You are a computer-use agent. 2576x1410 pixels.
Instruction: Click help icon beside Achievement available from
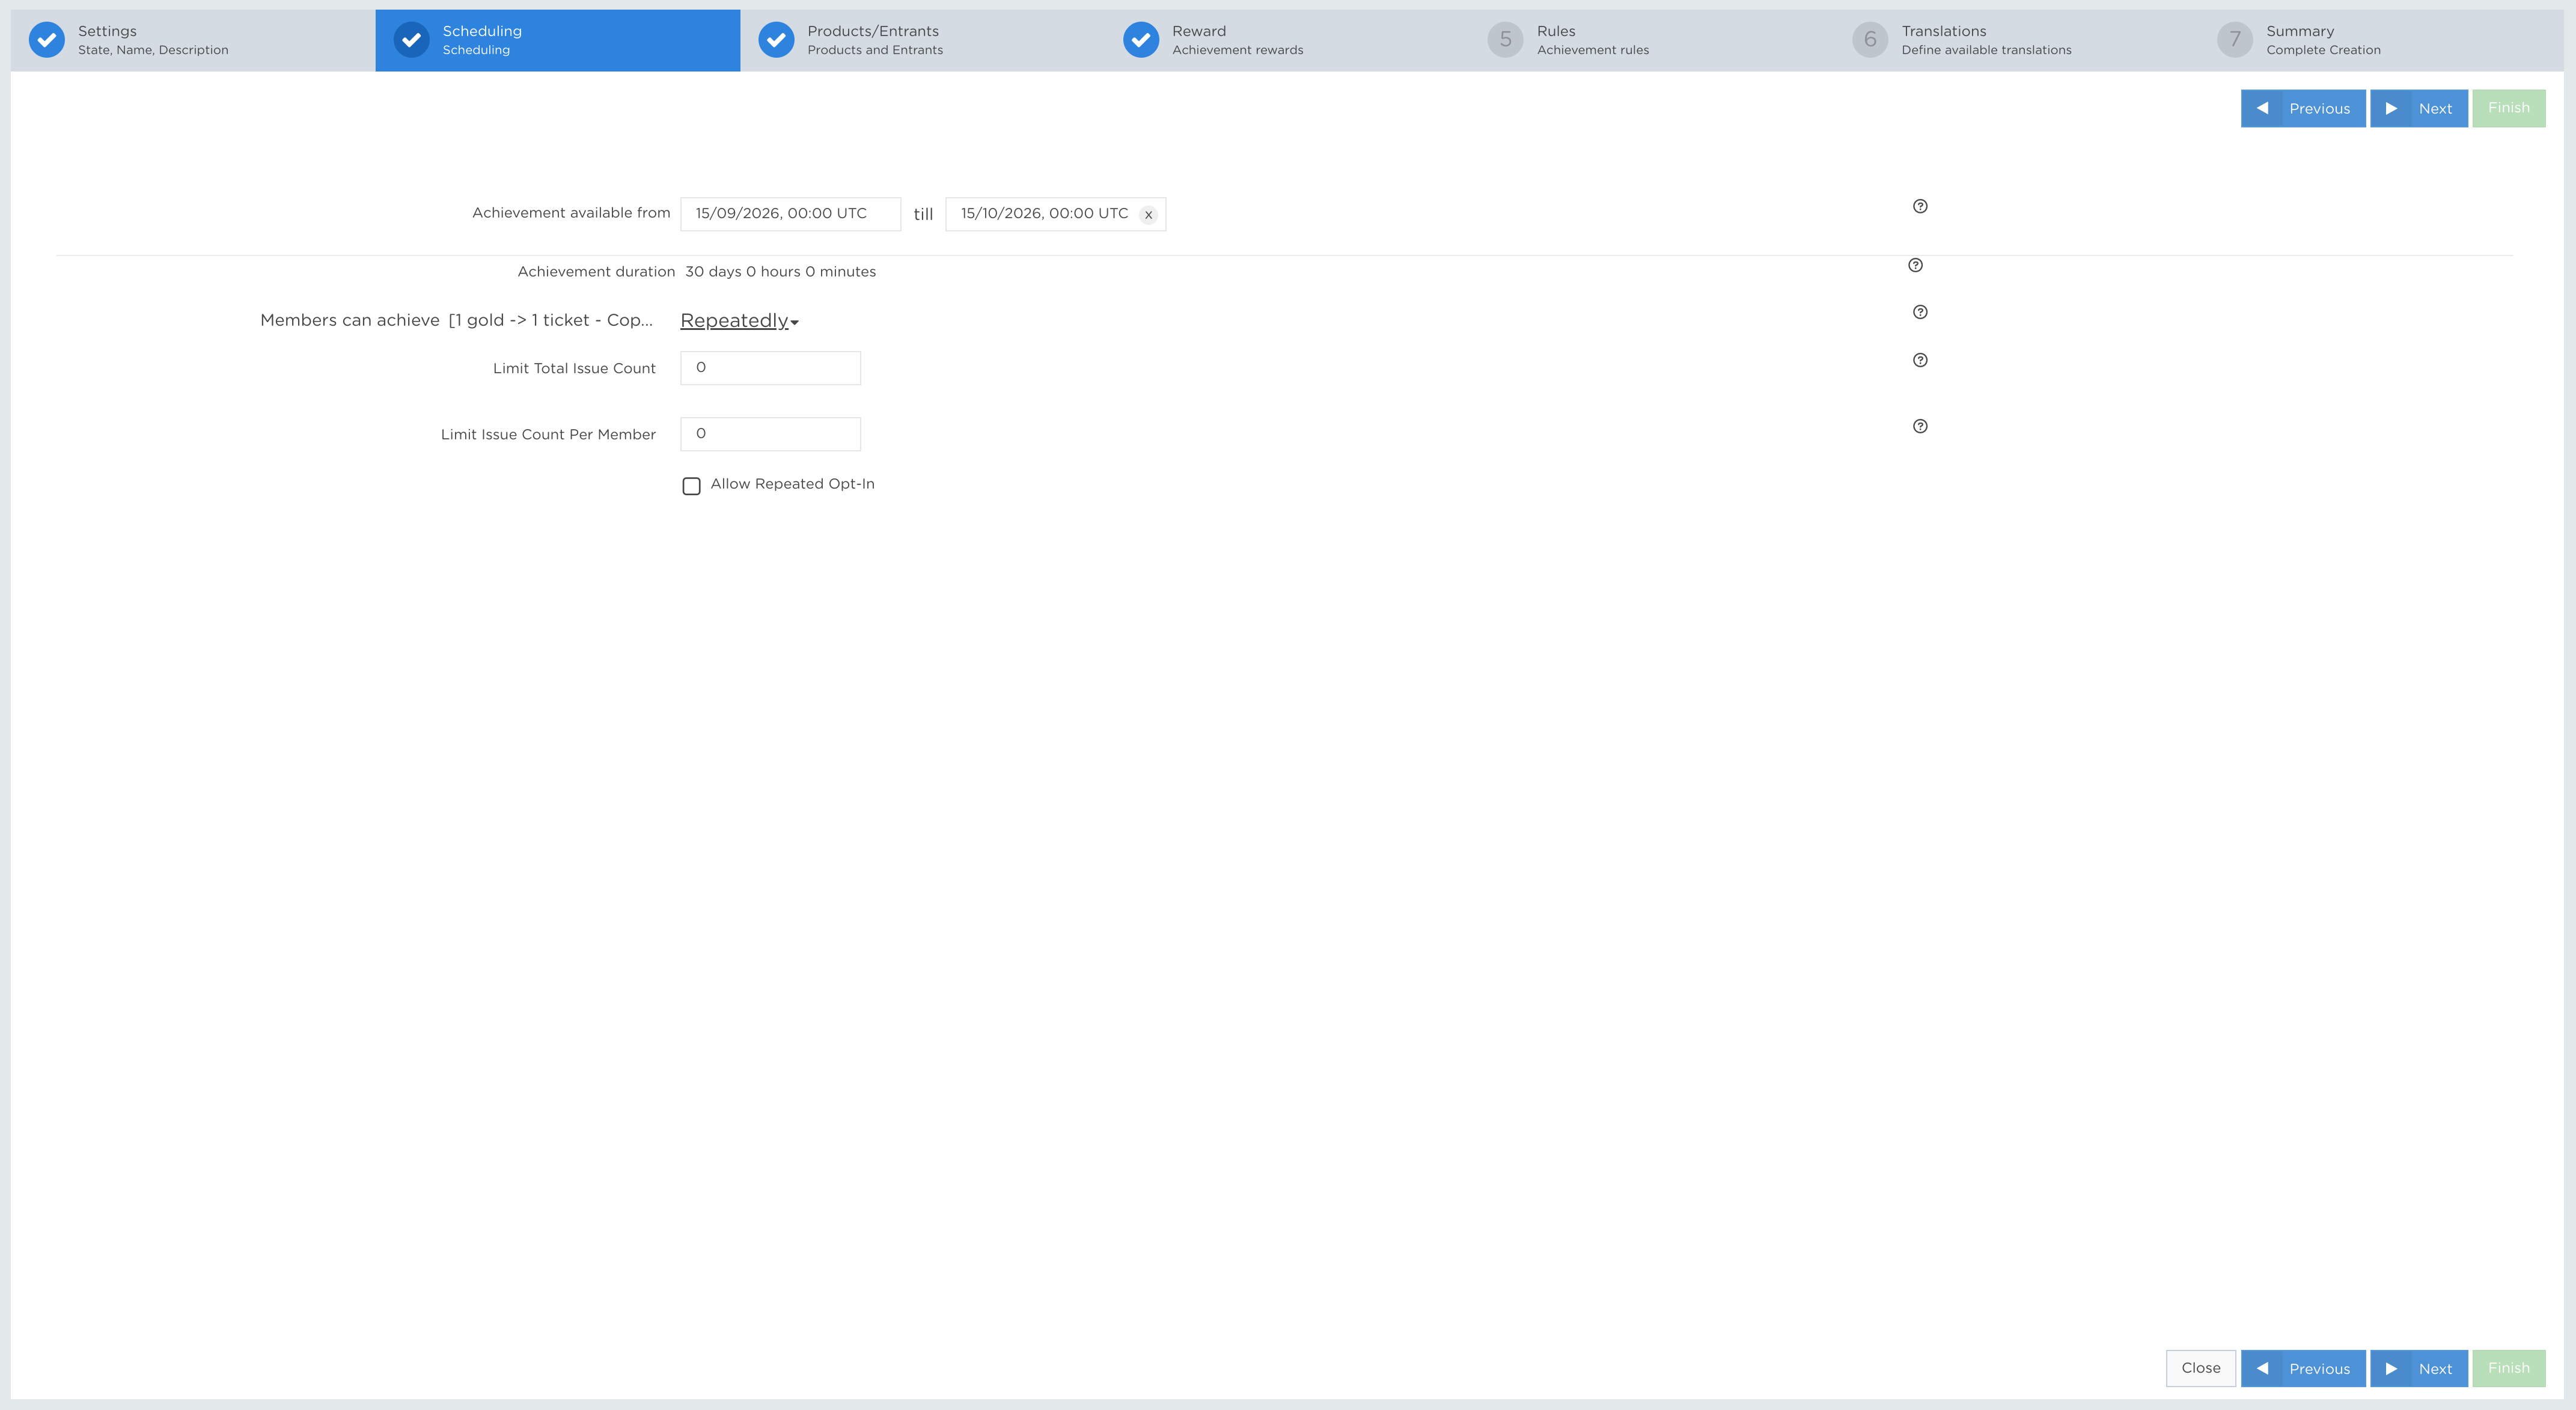pyautogui.click(x=1920, y=206)
